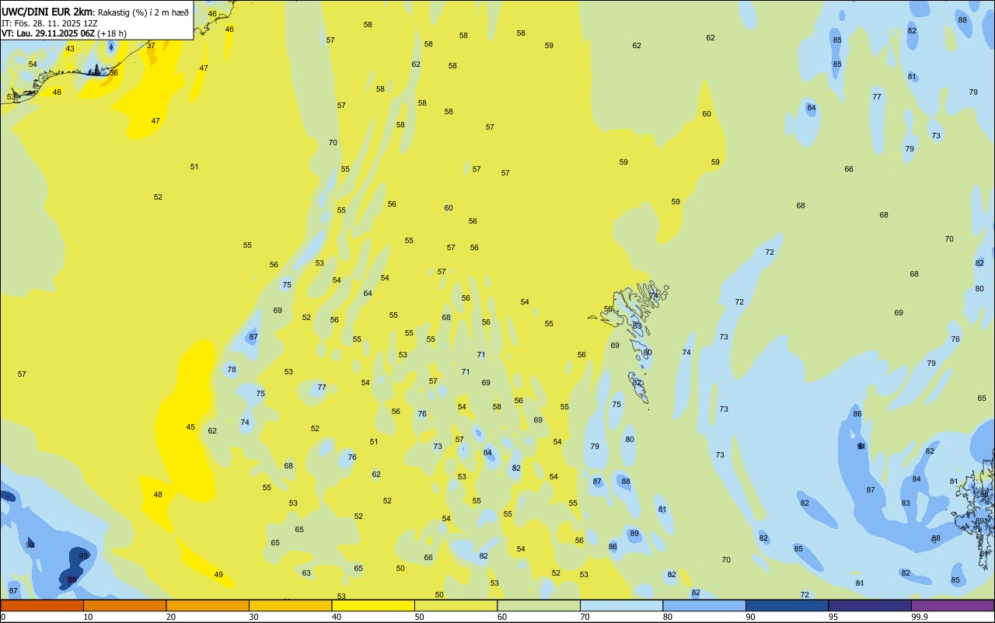The height and width of the screenshot is (623, 995).
Task: Click the humidity value '78' on the map
Action: [232, 370]
